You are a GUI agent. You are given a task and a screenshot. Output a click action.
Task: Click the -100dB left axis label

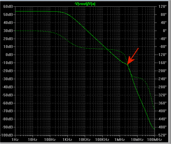[x=6, y=135]
